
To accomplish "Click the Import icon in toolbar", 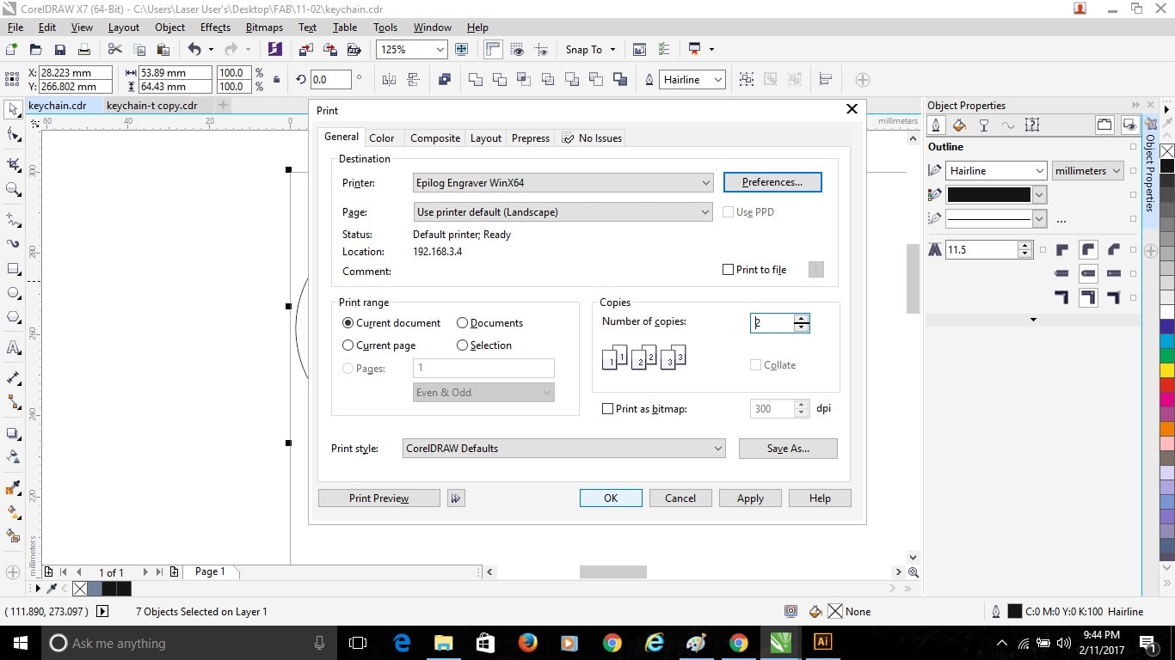I will click(x=308, y=50).
